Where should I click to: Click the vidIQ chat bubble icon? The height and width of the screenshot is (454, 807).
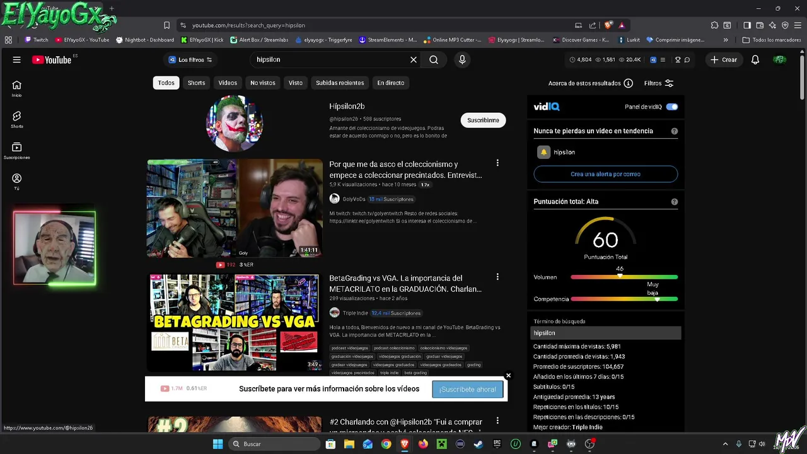687,59
